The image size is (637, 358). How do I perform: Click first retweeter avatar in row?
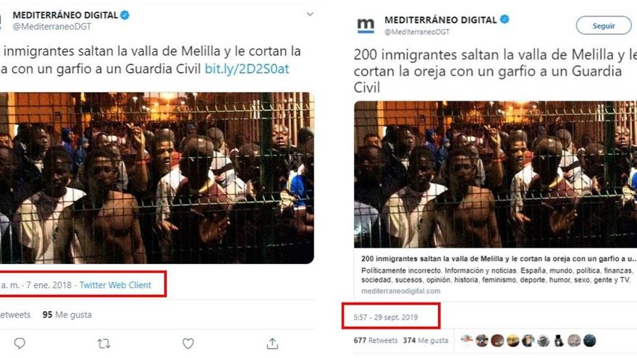click(467, 340)
